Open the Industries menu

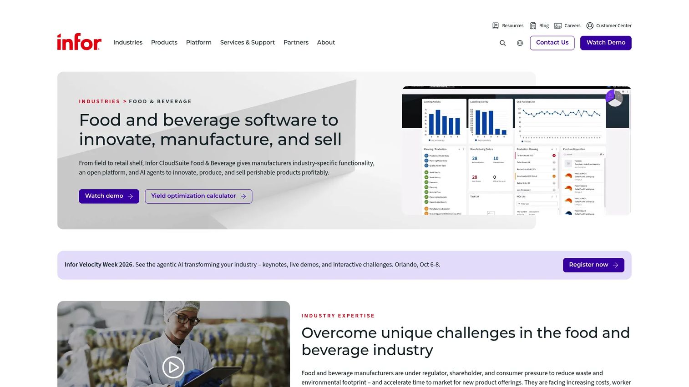pyautogui.click(x=128, y=42)
